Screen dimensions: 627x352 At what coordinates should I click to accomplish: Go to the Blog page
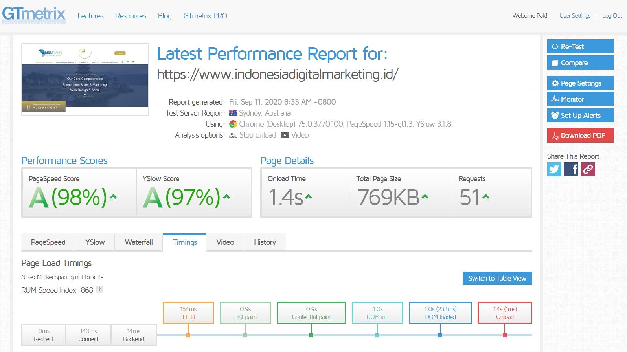165,16
